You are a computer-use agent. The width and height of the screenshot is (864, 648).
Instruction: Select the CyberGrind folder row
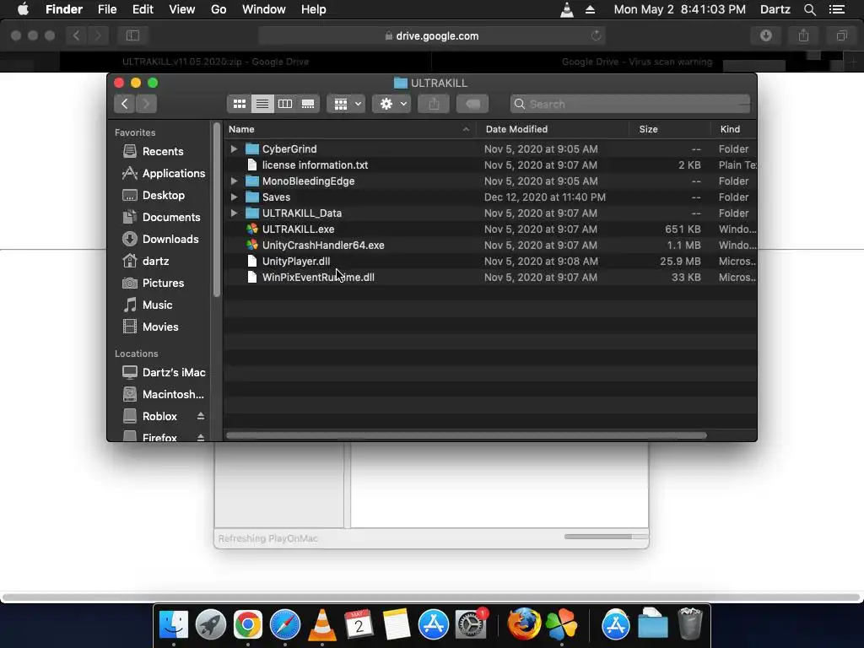[x=490, y=148]
